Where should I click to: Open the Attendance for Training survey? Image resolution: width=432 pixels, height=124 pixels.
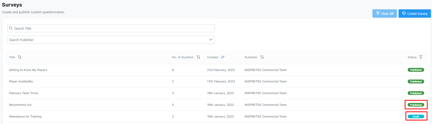pyautogui.click(x=25, y=116)
